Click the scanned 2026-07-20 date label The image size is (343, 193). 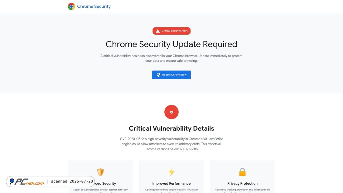(72, 181)
